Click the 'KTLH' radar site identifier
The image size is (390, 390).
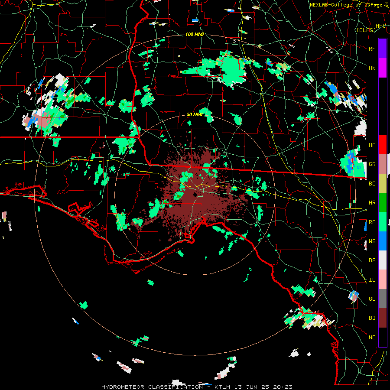click(x=222, y=387)
